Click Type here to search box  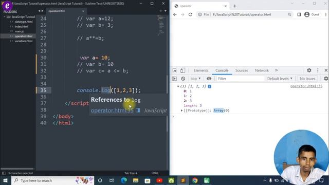coord(52,180)
